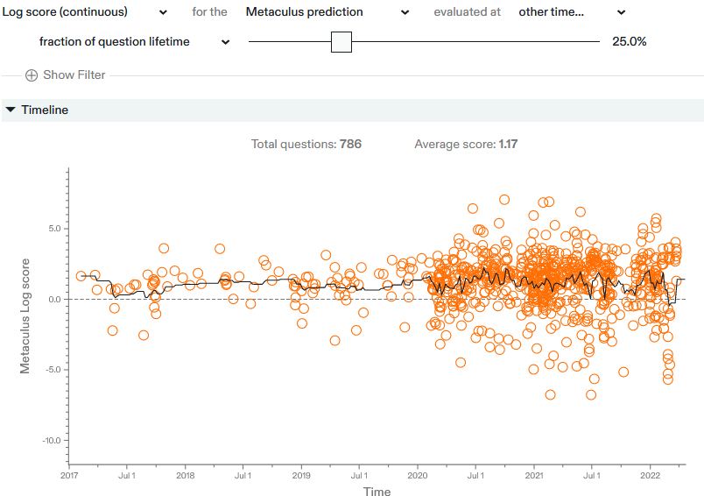The height and width of the screenshot is (496, 704).
Task: Click the 2017 label on time axis
Action: click(x=68, y=475)
